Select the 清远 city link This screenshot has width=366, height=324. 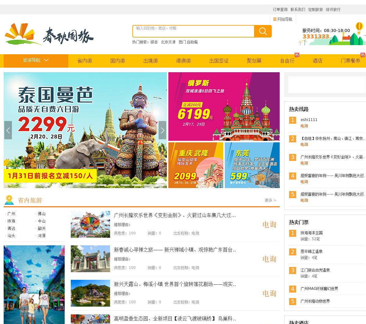click(x=11, y=228)
